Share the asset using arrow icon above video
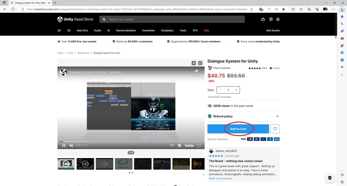The width and height of the screenshot is (347, 186). tap(194, 63)
